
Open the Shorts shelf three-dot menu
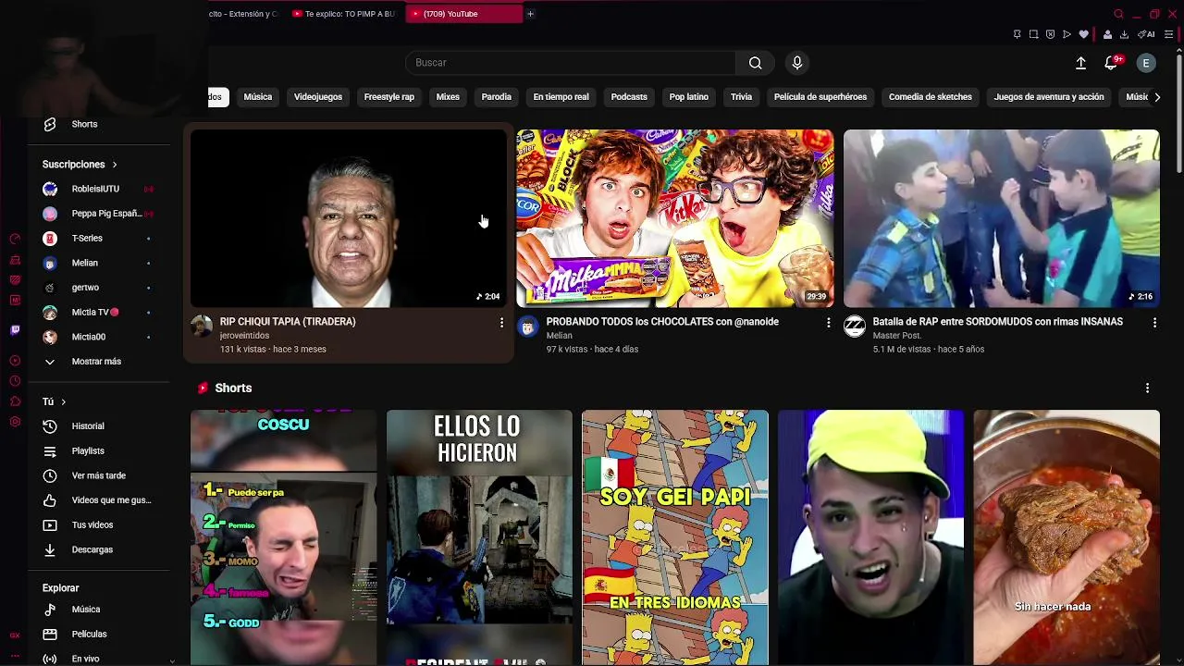(x=1147, y=388)
